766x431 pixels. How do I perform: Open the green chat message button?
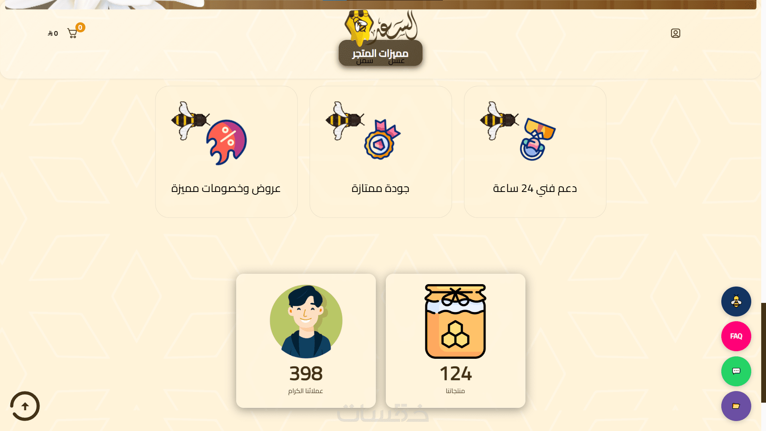736,371
